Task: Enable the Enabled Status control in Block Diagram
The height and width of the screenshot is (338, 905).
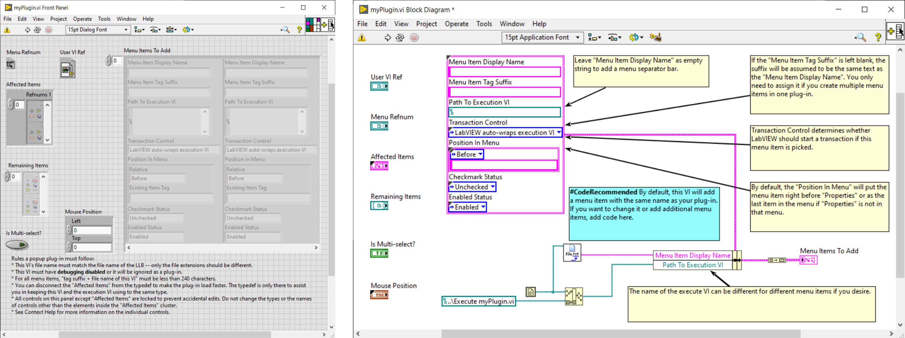Action: pos(467,207)
